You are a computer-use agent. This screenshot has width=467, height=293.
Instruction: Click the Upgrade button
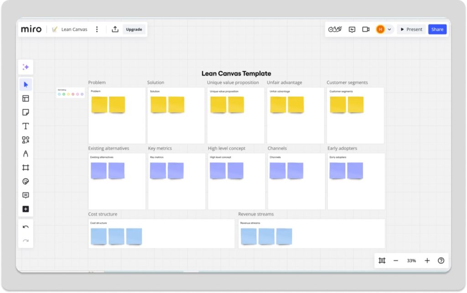[134, 29]
